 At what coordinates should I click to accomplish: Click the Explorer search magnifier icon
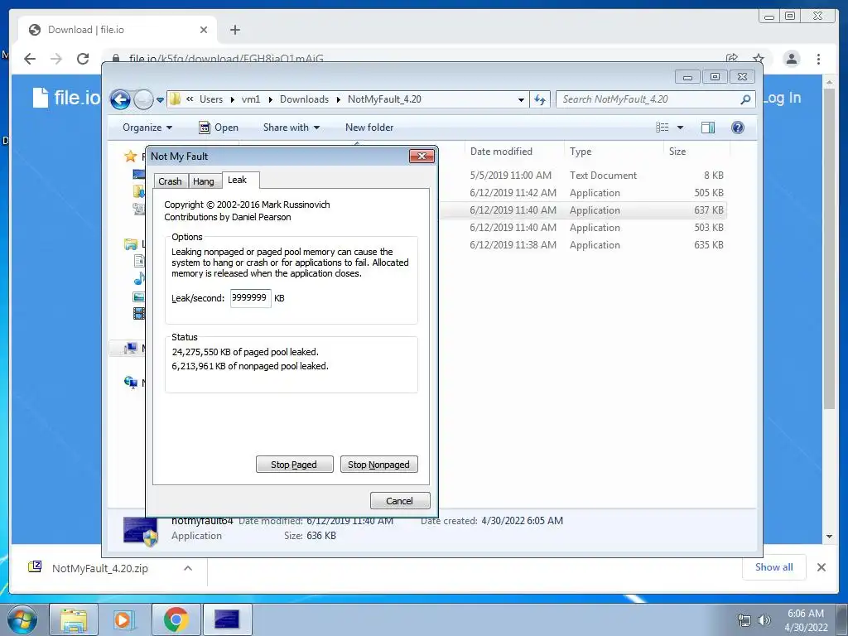(746, 99)
